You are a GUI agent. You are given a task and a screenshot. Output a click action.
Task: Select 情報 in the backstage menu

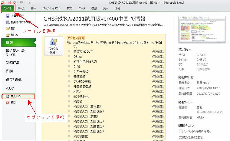pyautogui.click(x=18, y=43)
